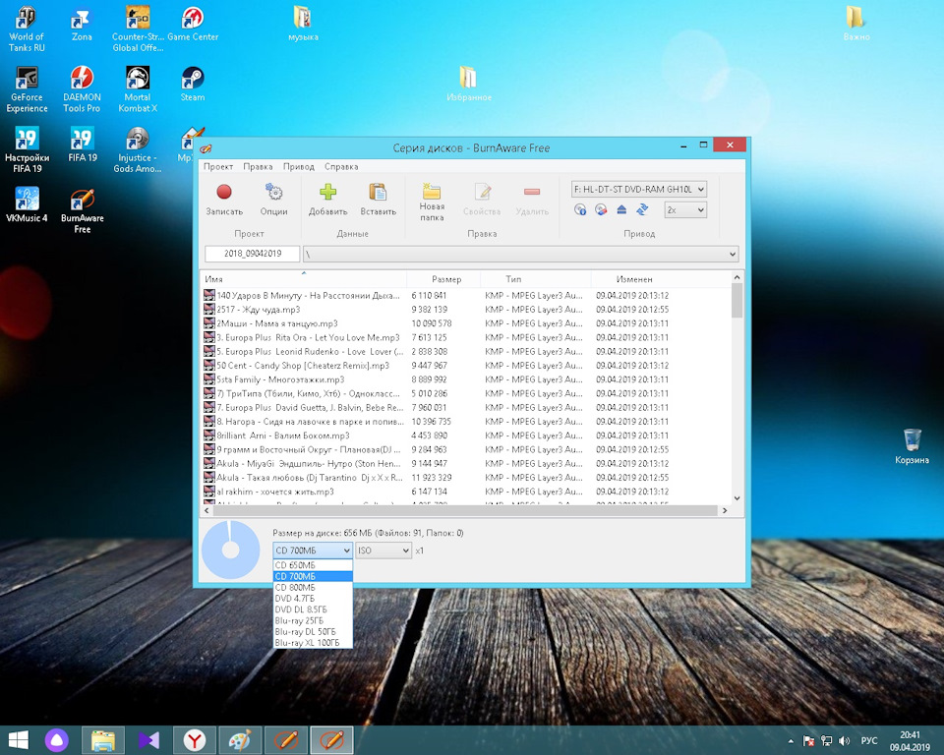944x755 pixels.
Task: Sort by Имя column header
Action: 304,279
